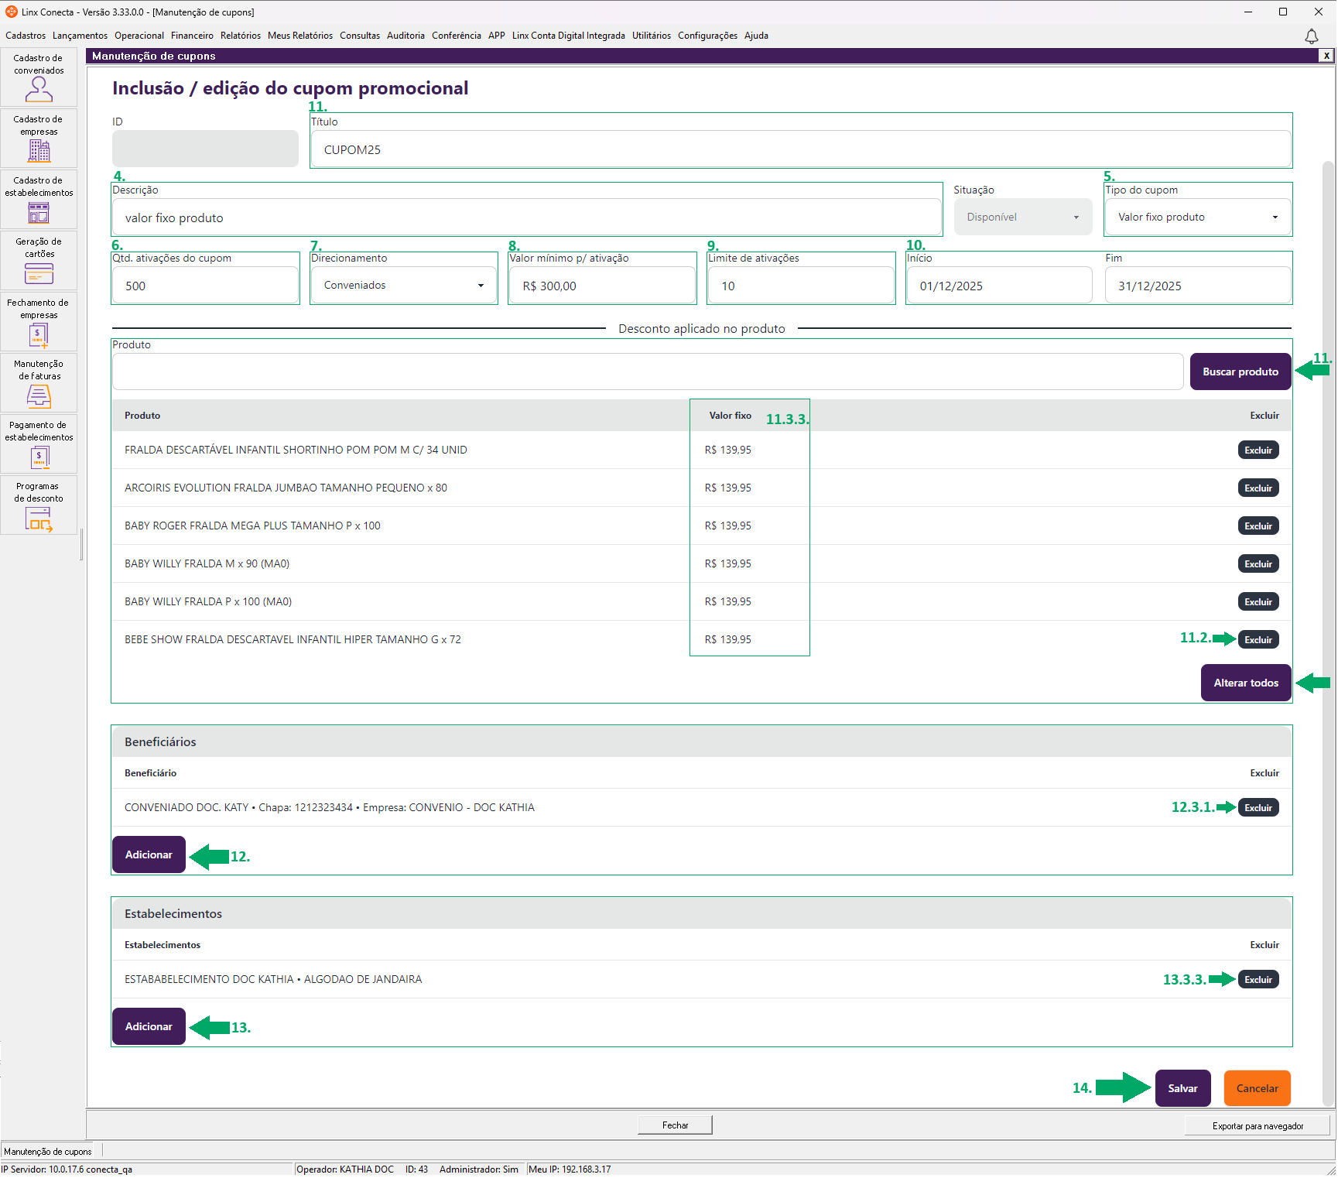Click the Salvar button
Screen dimensions: 1338x1178
pos(1182,1089)
